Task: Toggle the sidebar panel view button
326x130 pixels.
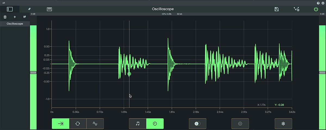Action: pos(10,9)
